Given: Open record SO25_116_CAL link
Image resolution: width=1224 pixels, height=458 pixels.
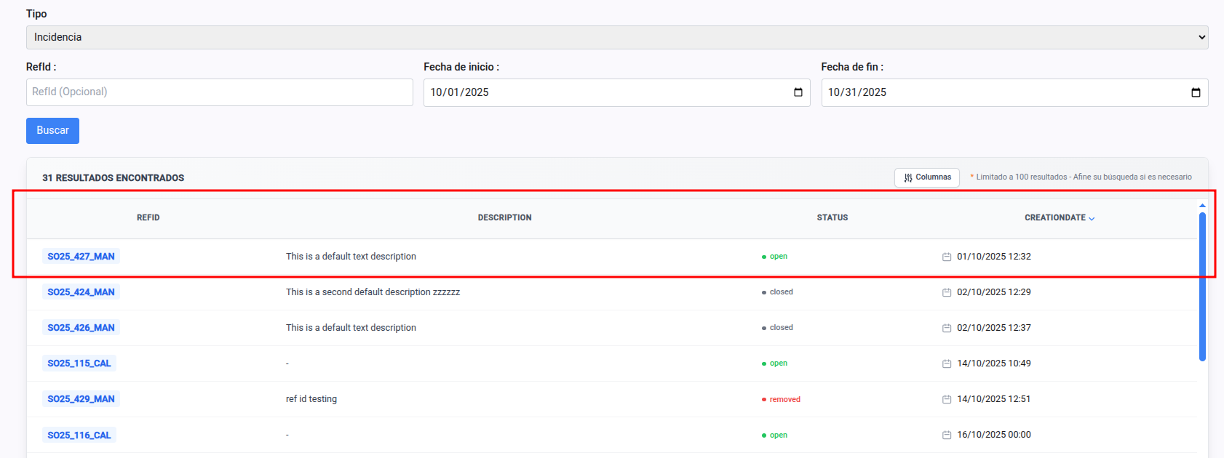Looking at the screenshot, I should pos(79,435).
